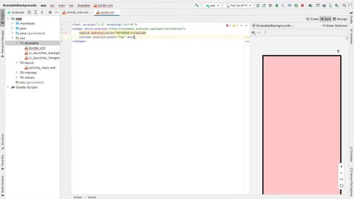The width and height of the screenshot is (354, 199).
Task: Zoom in the drawable preview with plus
Action: tap(341, 167)
